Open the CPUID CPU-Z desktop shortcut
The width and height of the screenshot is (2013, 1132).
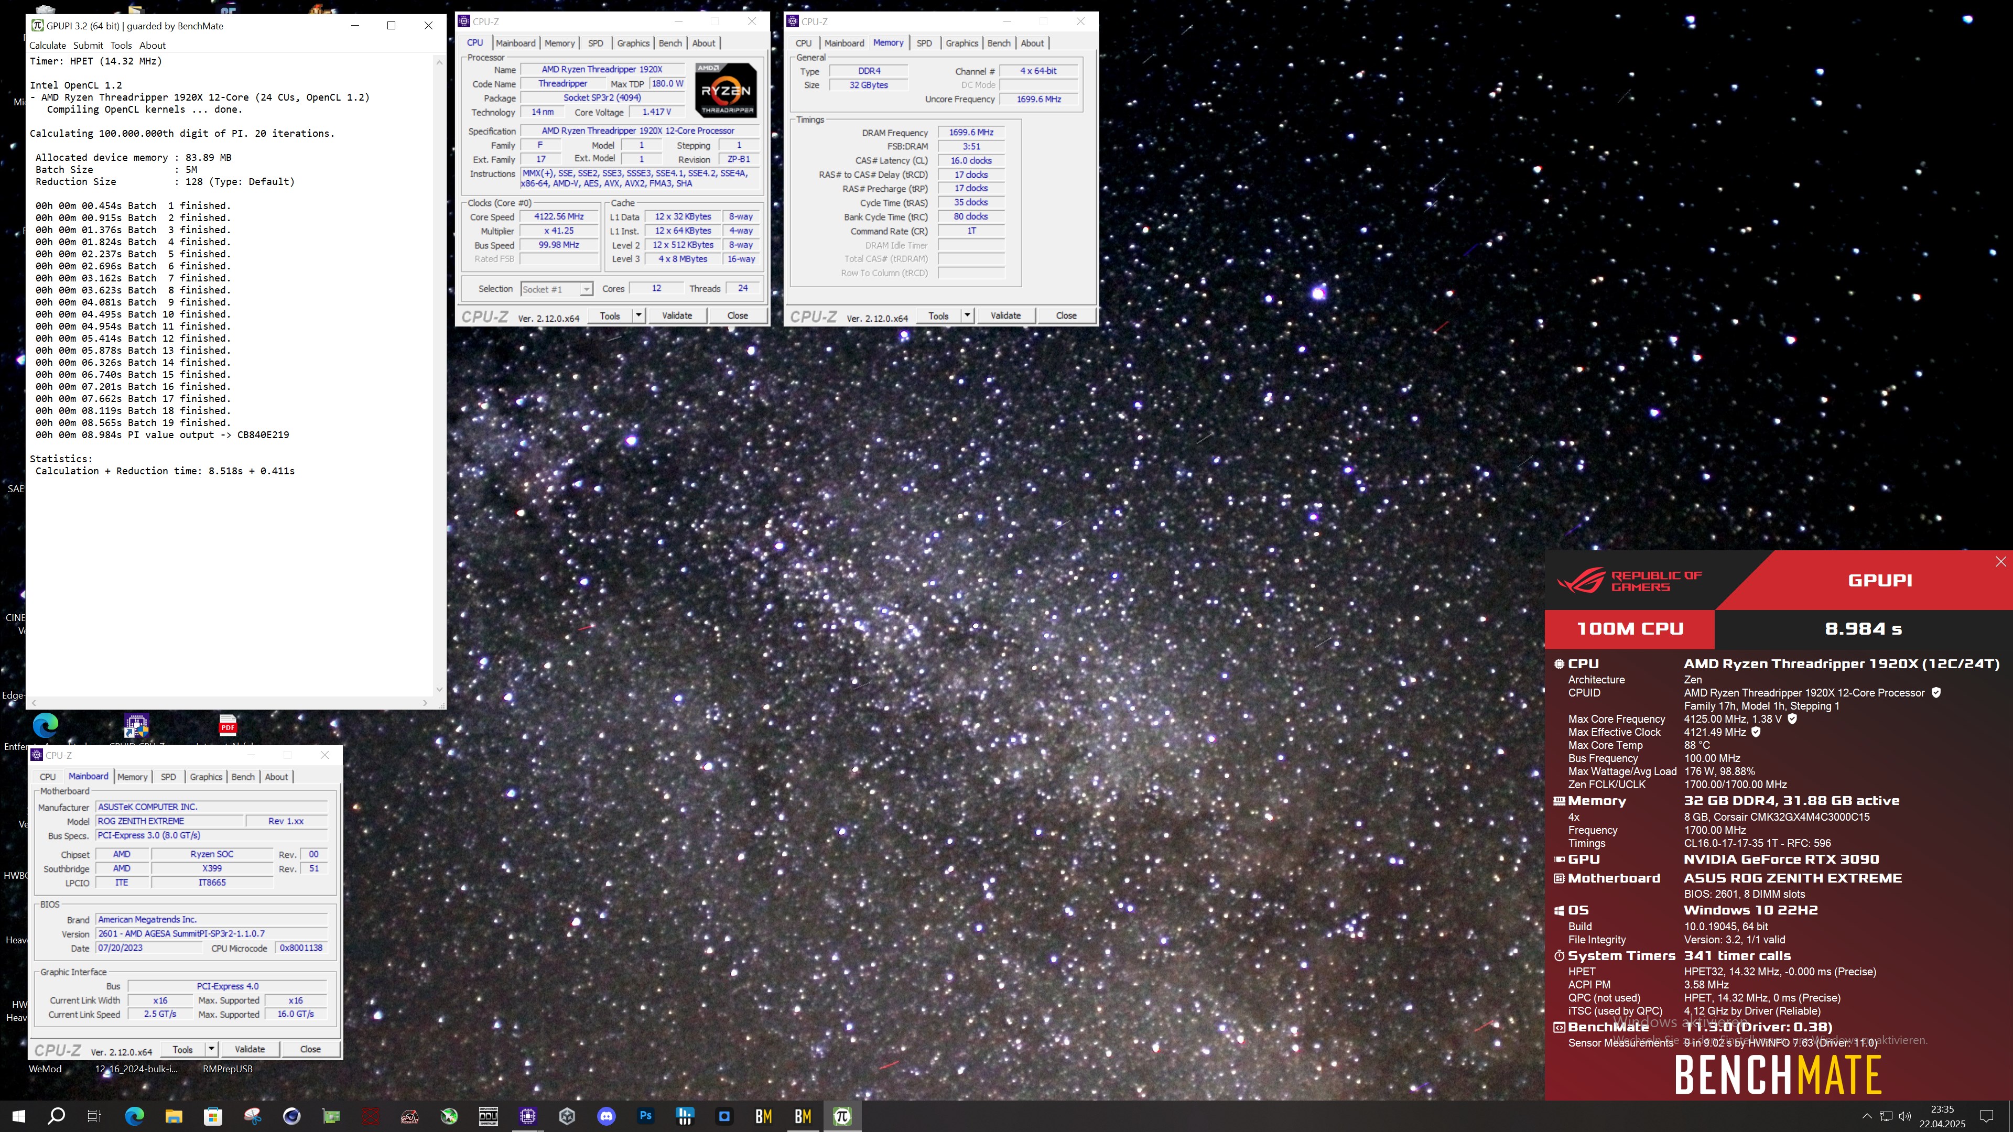137,726
